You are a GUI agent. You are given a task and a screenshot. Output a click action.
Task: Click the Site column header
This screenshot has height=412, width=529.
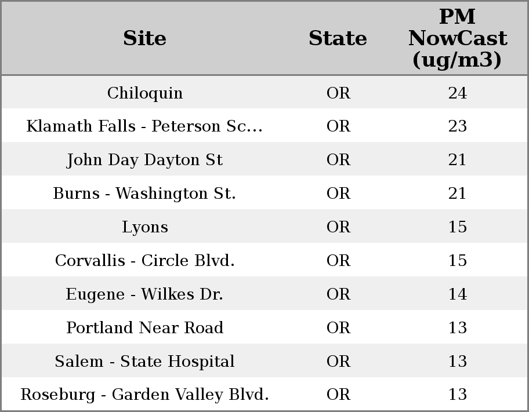click(x=144, y=39)
